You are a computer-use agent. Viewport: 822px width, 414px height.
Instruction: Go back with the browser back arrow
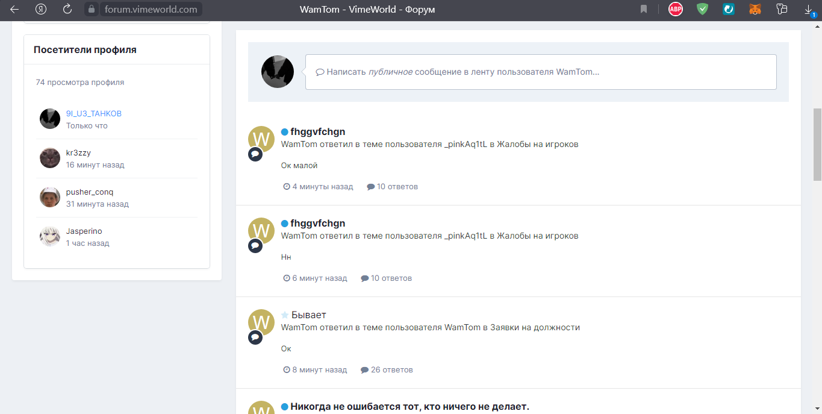[14, 9]
